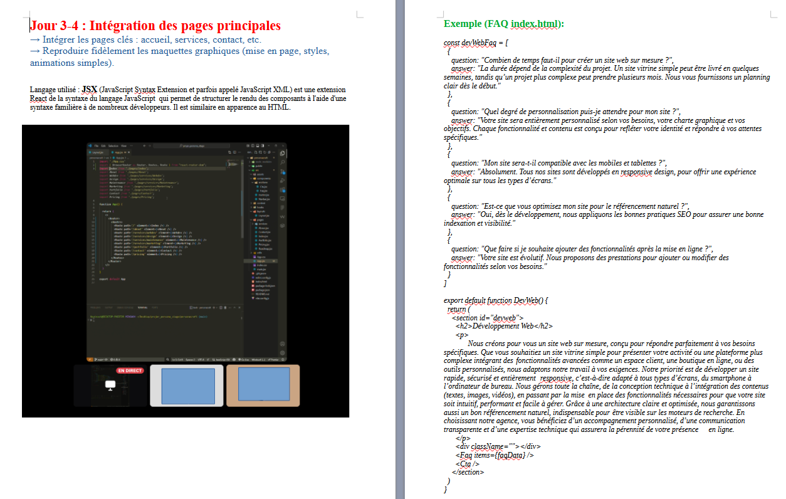Click the "<Faq items={faqData} />" line

[x=495, y=455]
